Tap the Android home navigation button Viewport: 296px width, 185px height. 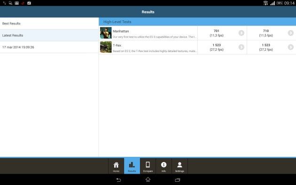[148, 179]
